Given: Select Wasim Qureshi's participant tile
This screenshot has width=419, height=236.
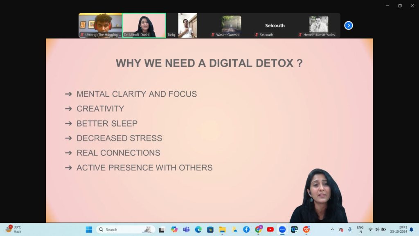Looking at the screenshot, I should click(232, 25).
